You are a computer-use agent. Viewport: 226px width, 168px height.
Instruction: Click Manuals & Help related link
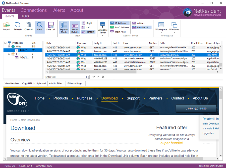click(x=211, y=128)
